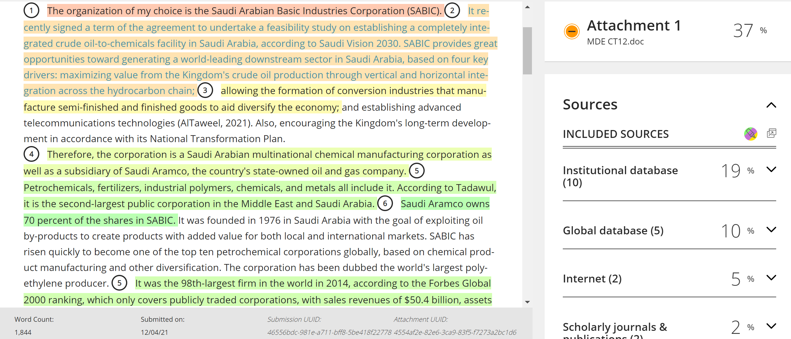Click highlighted text 'allowing the formation of conversion'
The image size is (791, 339).
click(x=255, y=99)
